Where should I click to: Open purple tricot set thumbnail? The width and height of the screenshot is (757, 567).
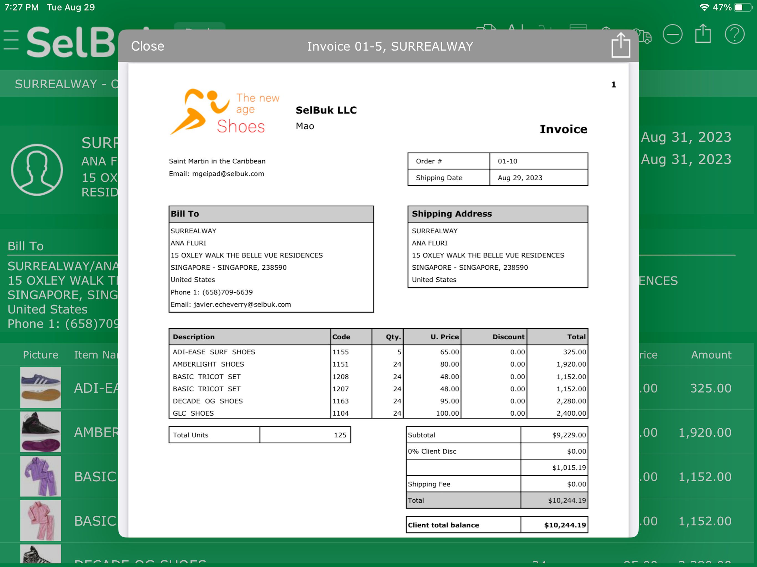coord(40,476)
